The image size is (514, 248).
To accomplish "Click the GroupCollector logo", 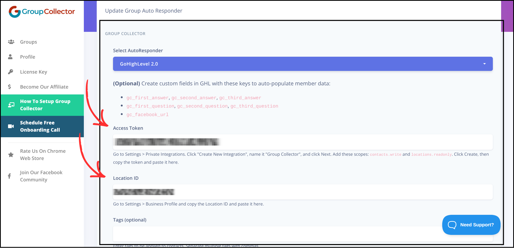I will tap(42, 12).
